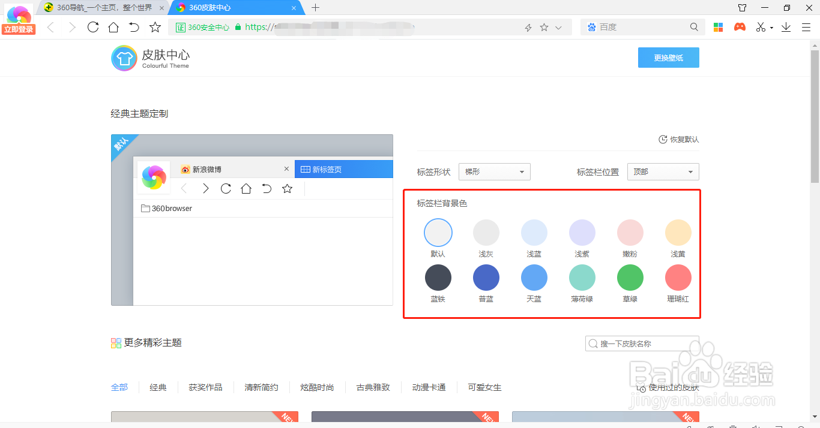Select the 清新简约 category filter

pos(262,387)
